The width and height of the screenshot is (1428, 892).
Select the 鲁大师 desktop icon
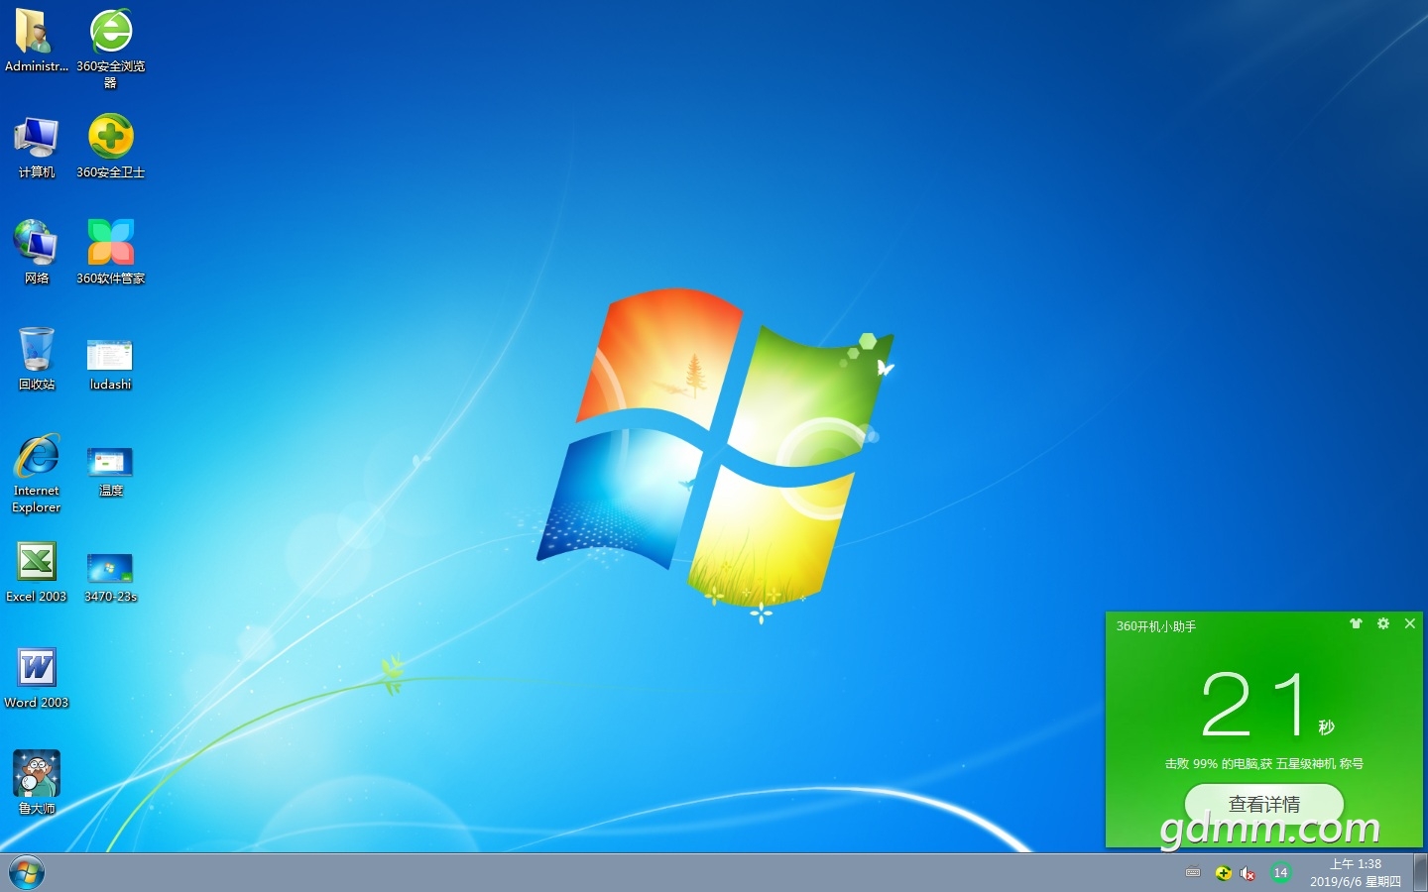click(37, 774)
